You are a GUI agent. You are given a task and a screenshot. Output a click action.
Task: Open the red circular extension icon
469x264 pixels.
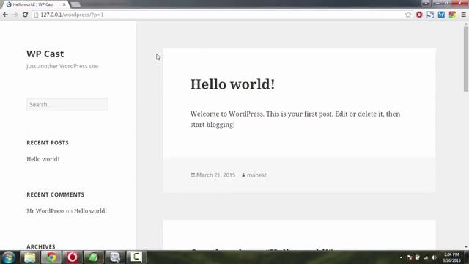[x=419, y=15]
